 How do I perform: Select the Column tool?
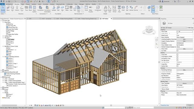(17, 8)
